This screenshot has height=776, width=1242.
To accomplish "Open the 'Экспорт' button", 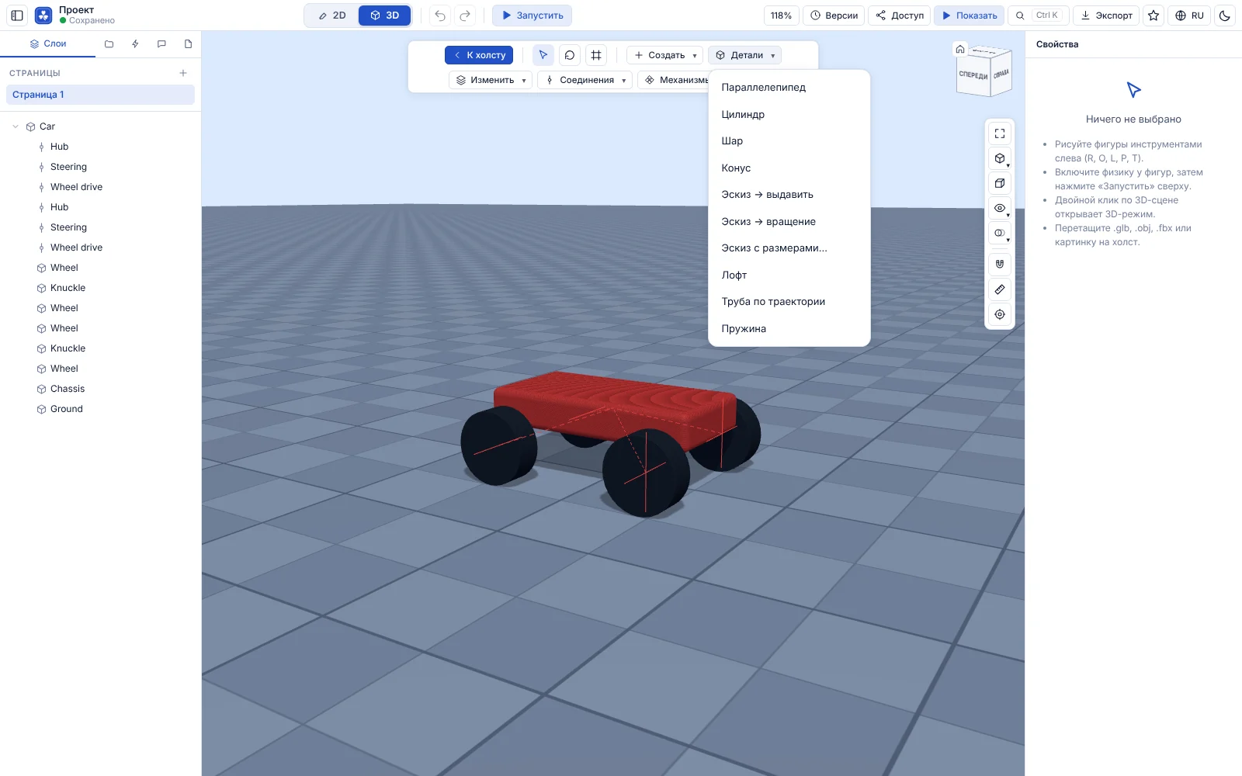I will pos(1106,16).
